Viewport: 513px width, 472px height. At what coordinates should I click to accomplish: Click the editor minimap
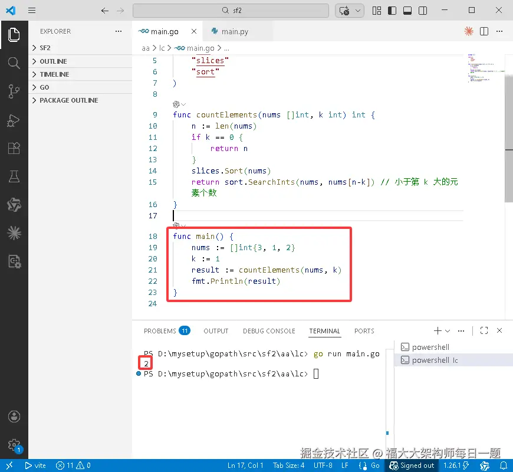tap(485, 68)
